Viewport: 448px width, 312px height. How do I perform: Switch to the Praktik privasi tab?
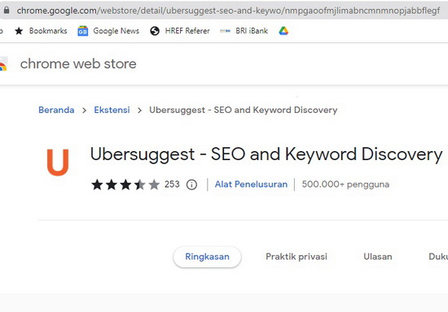[x=296, y=257]
